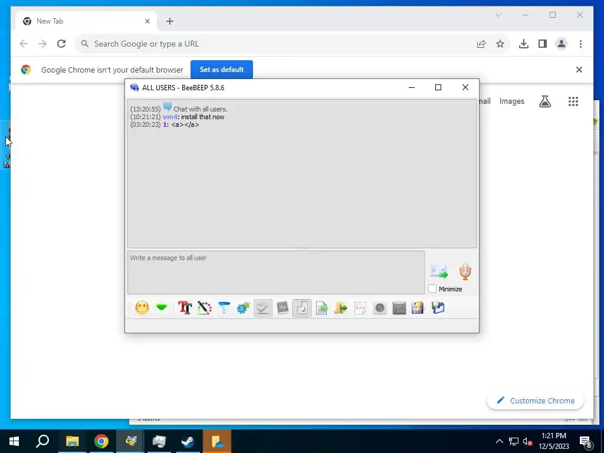
Task: Click the green down-arrow icon in toolbar
Action: point(162,307)
